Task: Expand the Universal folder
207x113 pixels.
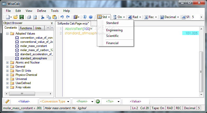Action: [x=7, y=79]
